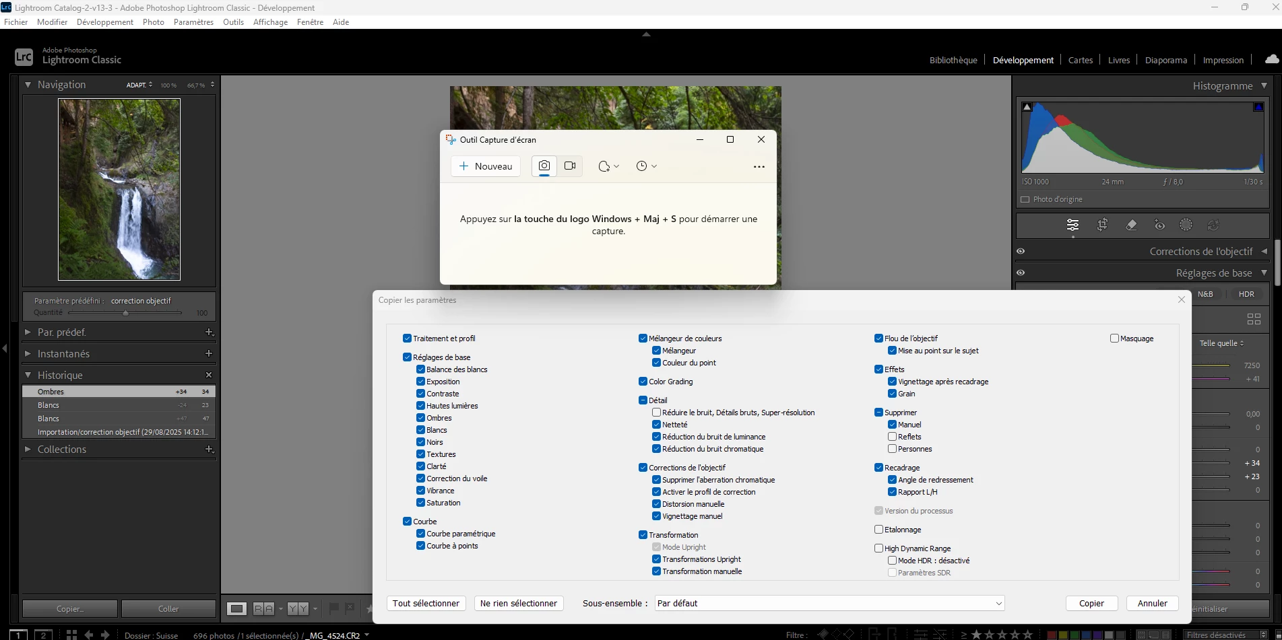Click the Tout sélectionner button

(426, 604)
